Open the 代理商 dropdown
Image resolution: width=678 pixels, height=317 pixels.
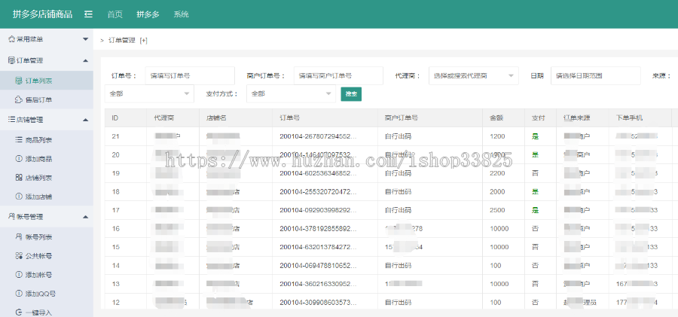coord(474,76)
